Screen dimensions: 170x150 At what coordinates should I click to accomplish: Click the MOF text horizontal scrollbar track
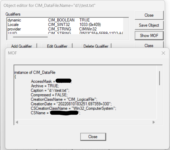point(83,122)
